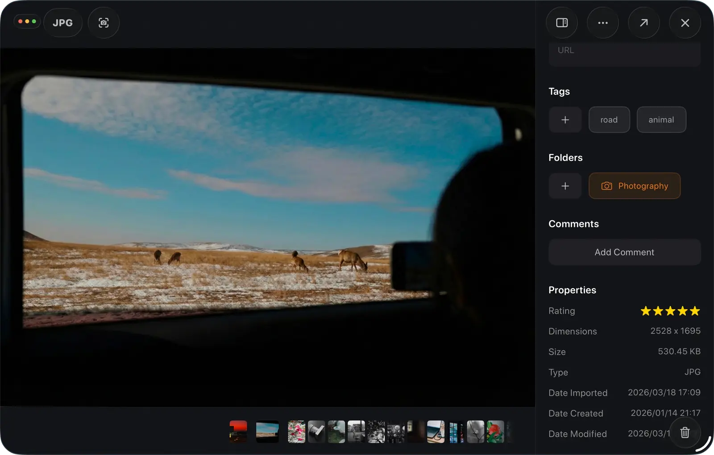Add image to a folder with plus
The width and height of the screenshot is (714, 455).
pyautogui.click(x=565, y=186)
